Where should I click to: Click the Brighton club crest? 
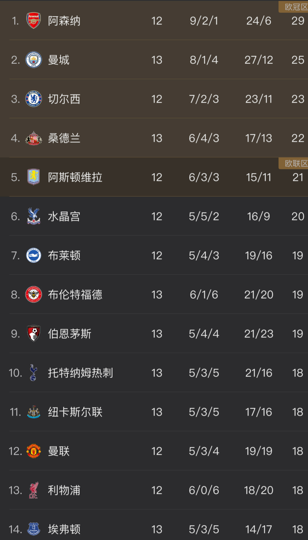click(x=33, y=256)
